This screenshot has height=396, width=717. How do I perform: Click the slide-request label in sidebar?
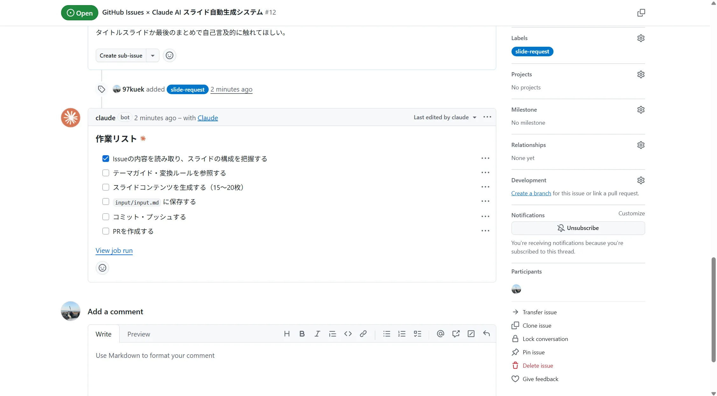tap(532, 52)
